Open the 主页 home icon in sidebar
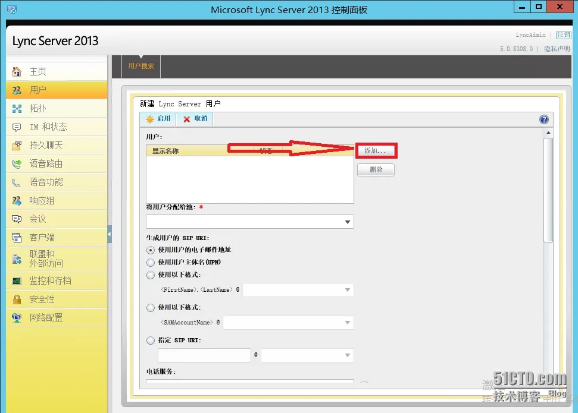This screenshot has height=413, width=578. tap(17, 72)
